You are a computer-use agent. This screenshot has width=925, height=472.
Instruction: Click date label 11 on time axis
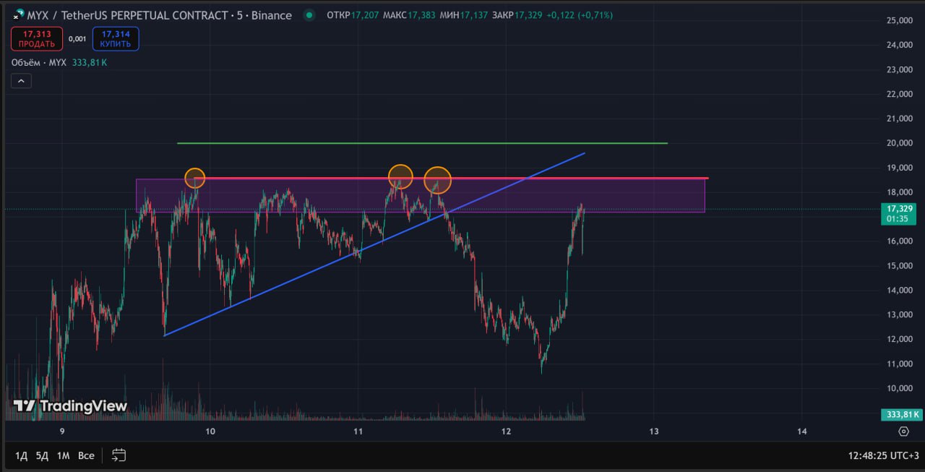358,432
